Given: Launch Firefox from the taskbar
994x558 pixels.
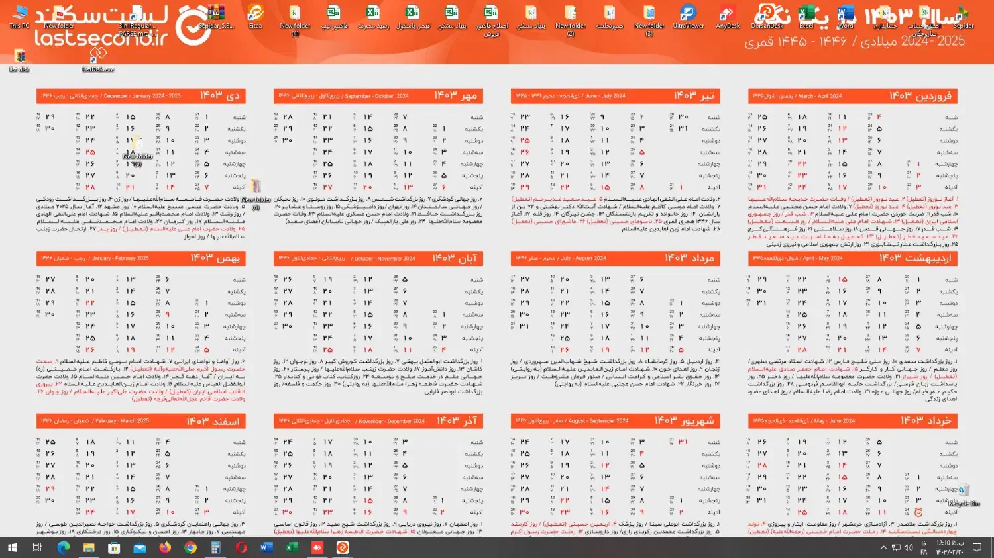Looking at the screenshot, I should [x=165, y=547].
